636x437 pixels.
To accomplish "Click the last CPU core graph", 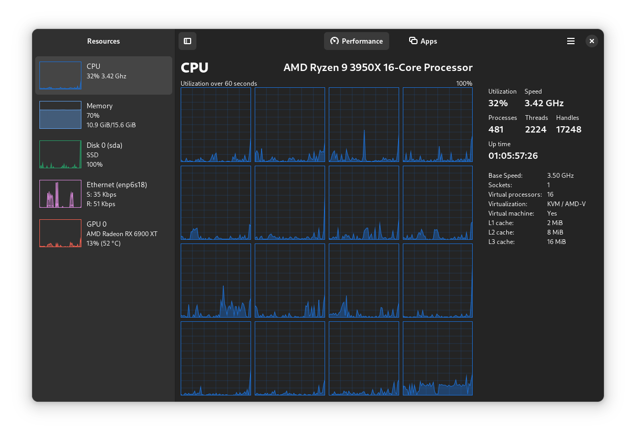I will click(x=437, y=358).
